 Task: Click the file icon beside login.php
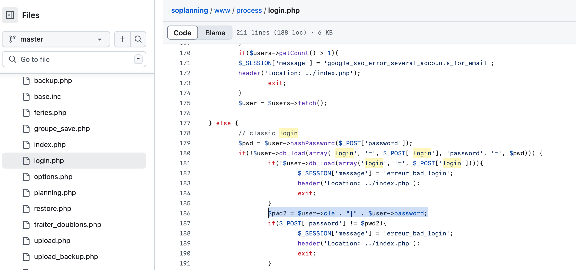tap(26, 161)
